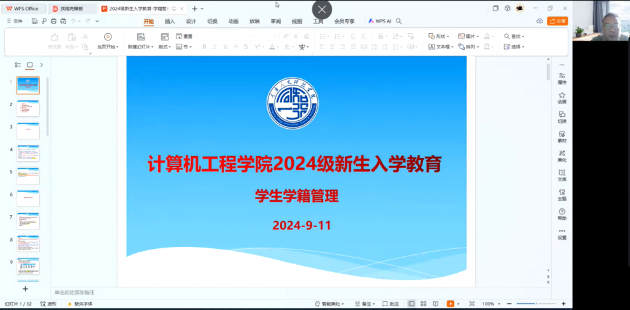
Task: Click the zoom slider in status bar
Action: [x=536, y=304]
